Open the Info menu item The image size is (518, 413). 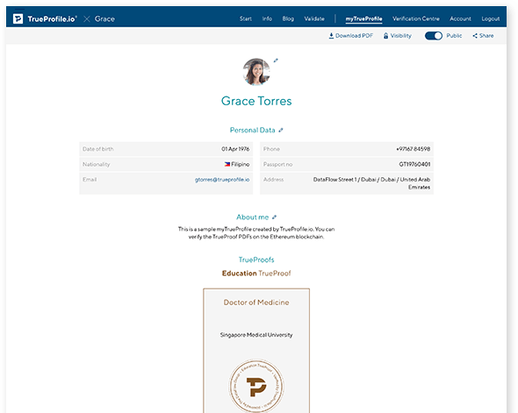click(267, 18)
